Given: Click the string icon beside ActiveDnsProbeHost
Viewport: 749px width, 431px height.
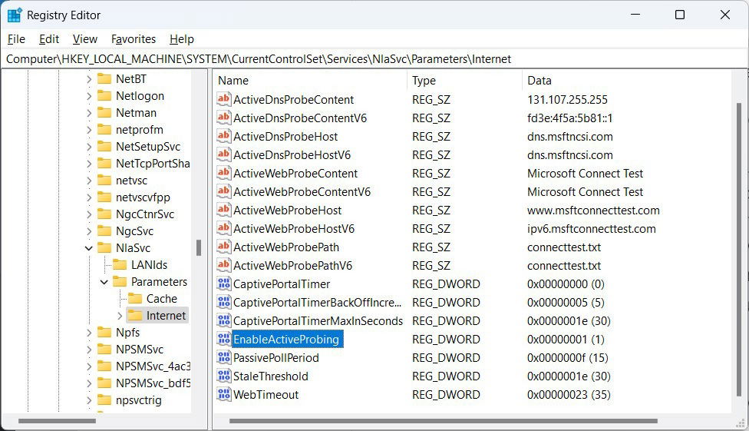Looking at the screenshot, I should tap(223, 136).
